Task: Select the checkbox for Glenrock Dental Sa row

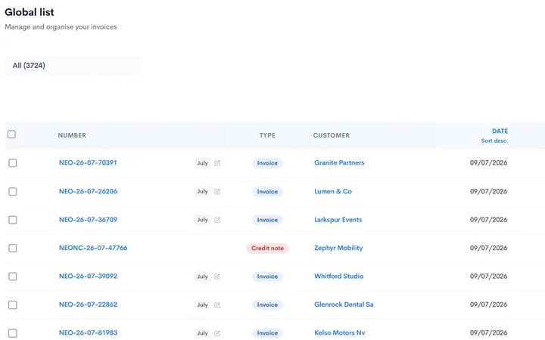Action: pos(13,305)
